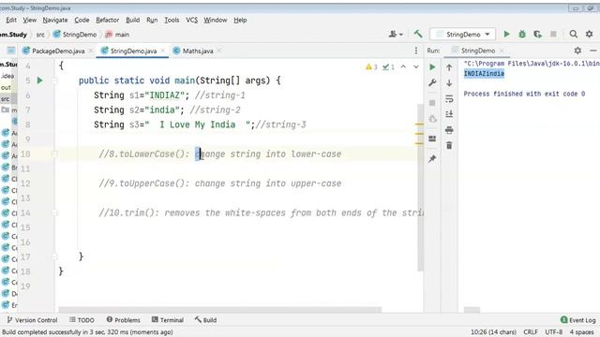The width and height of the screenshot is (600, 337).
Task: Click editor horizontal scrollbar
Action: (x=220, y=310)
